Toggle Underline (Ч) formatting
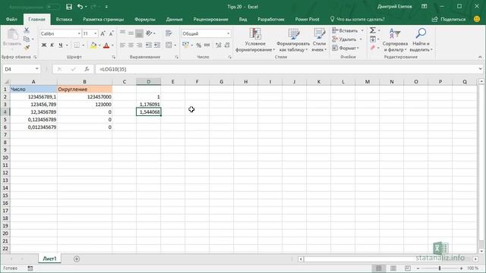Image resolution: width=486 pixels, height=273 pixels. pos(61,45)
